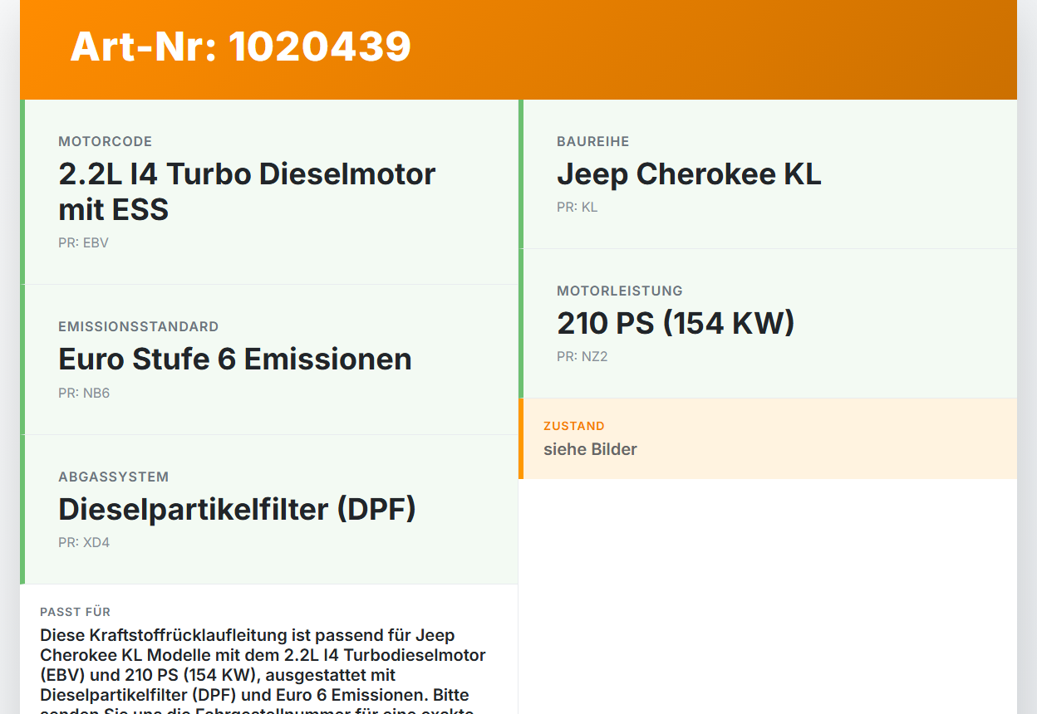1037x714 pixels.
Task: Click the PR: KL code
Action: pos(577,208)
